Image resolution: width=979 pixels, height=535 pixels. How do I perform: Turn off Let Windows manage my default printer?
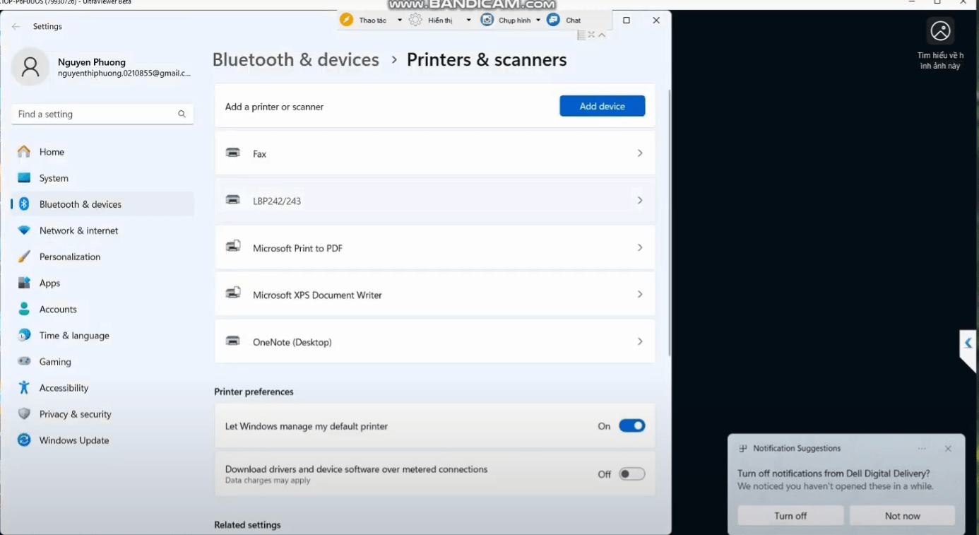pos(631,426)
